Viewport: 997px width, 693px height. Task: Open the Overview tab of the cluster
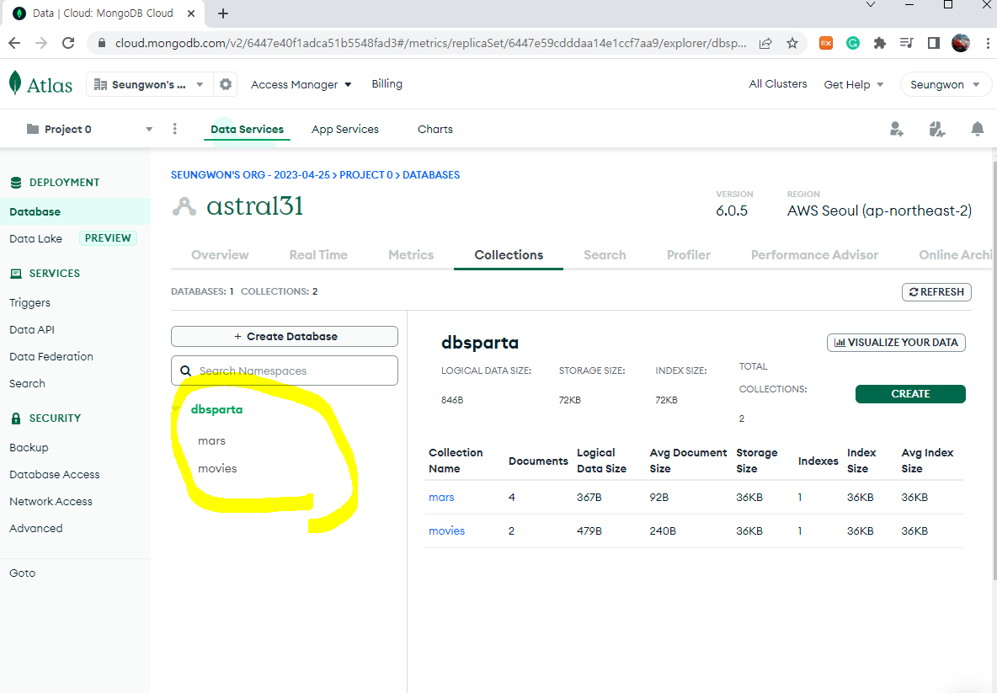click(220, 255)
